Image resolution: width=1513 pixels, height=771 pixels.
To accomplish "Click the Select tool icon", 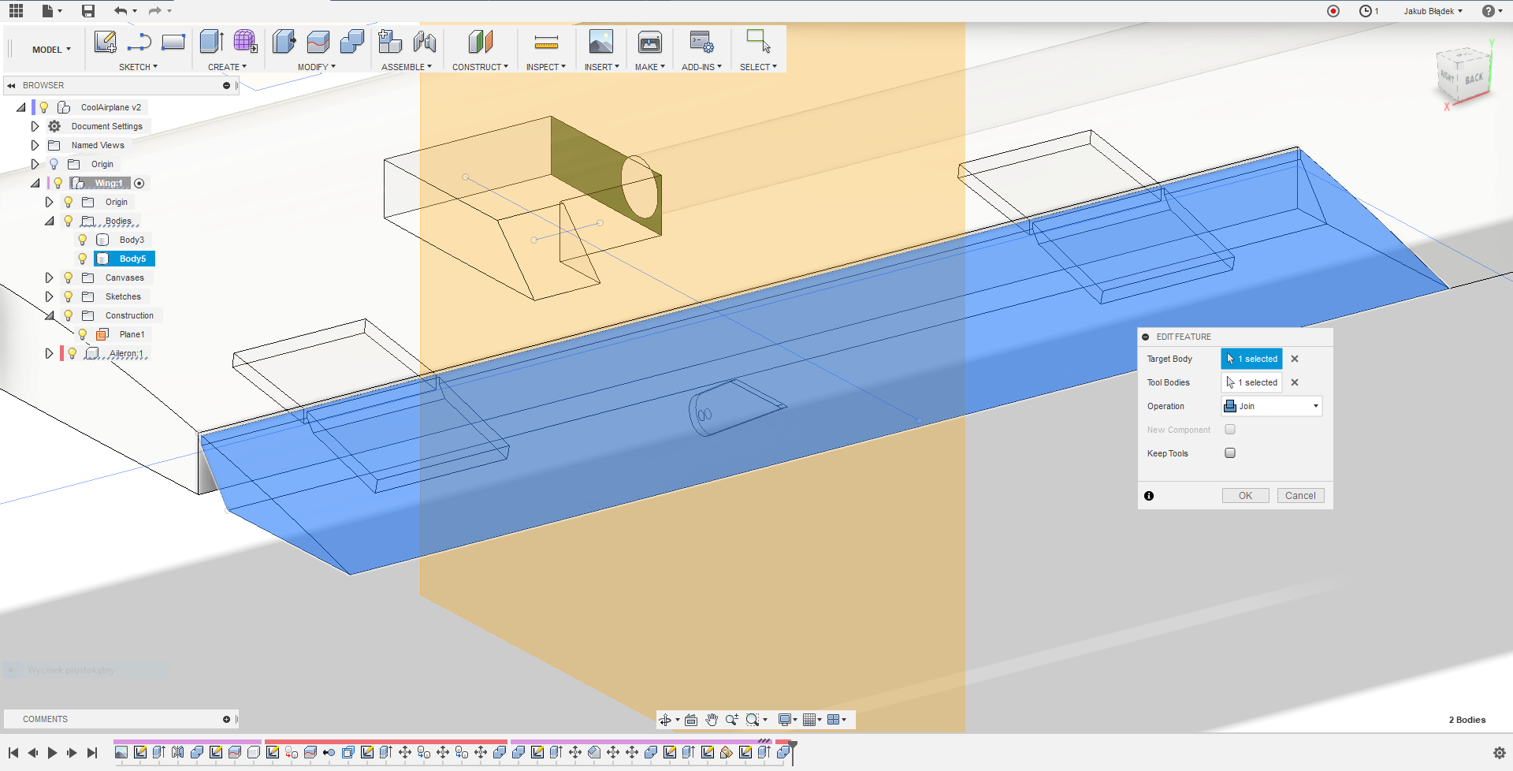I will tap(758, 42).
